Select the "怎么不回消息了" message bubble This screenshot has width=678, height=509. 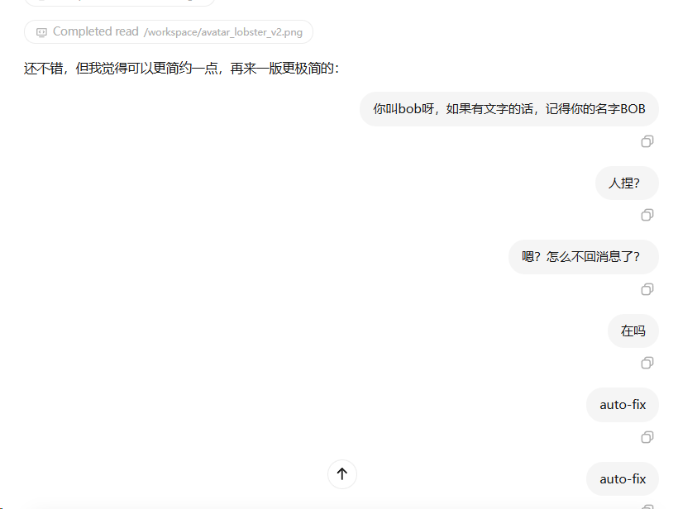pyautogui.click(x=583, y=257)
